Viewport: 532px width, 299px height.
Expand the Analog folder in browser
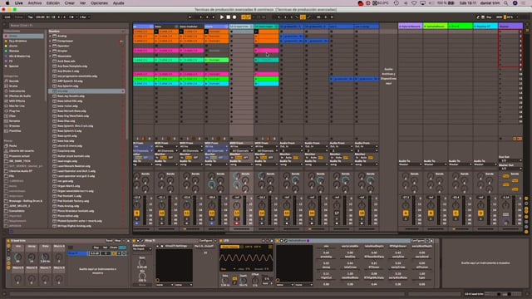51,36
